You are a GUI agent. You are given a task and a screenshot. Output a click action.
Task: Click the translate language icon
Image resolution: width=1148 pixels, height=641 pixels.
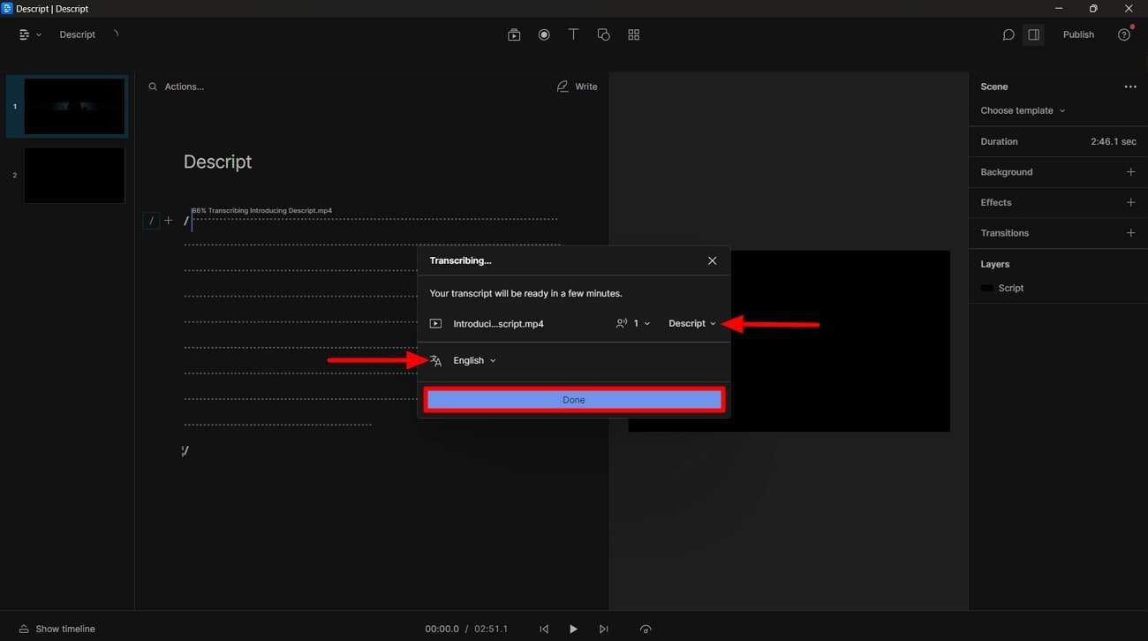(x=435, y=361)
